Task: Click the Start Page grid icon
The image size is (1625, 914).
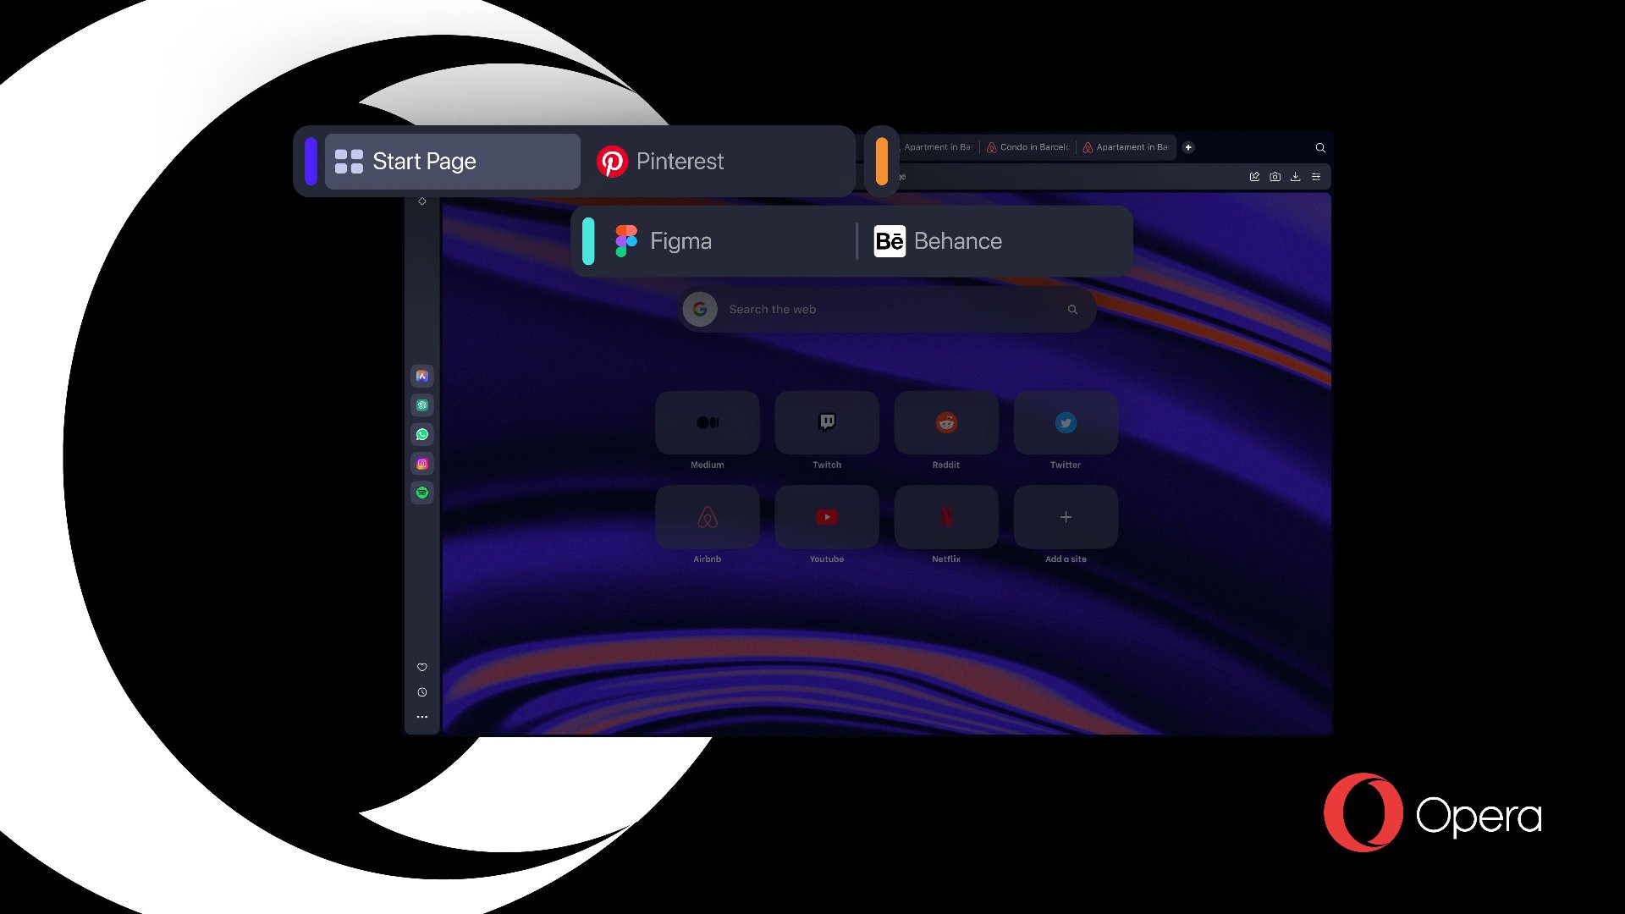Action: (349, 162)
